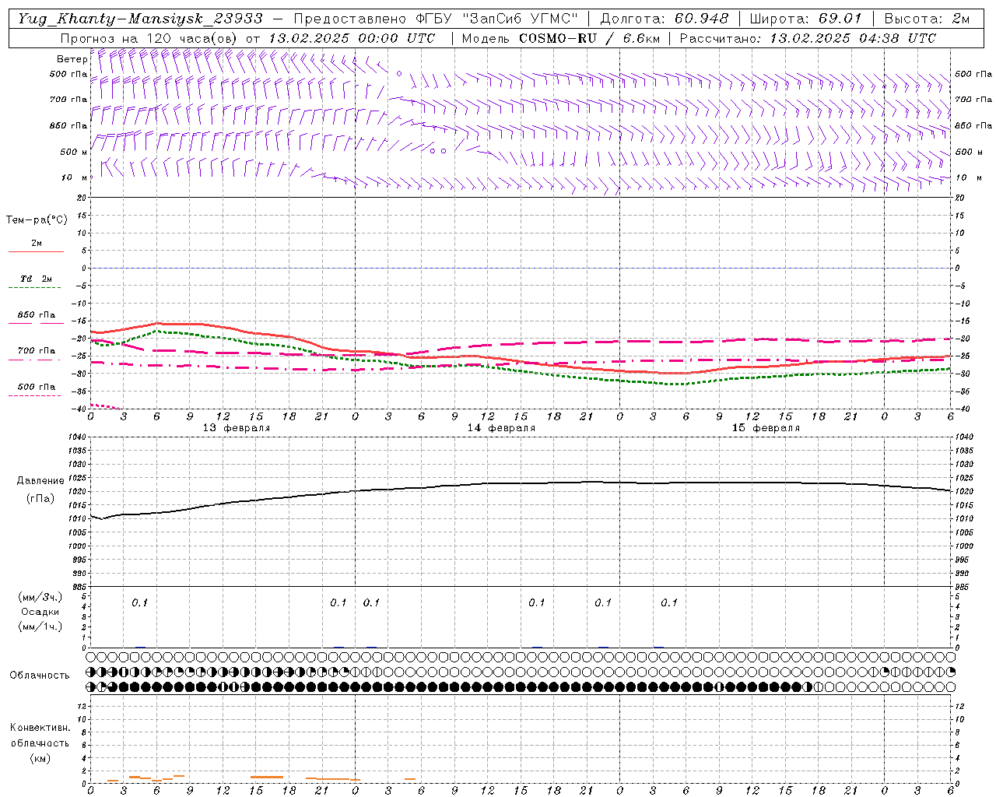
Task: Click the Облачность panel label
Action: [40, 676]
